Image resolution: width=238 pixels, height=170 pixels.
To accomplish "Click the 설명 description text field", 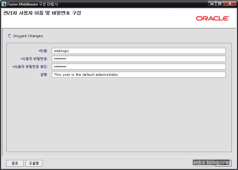I will click(x=139, y=75).
